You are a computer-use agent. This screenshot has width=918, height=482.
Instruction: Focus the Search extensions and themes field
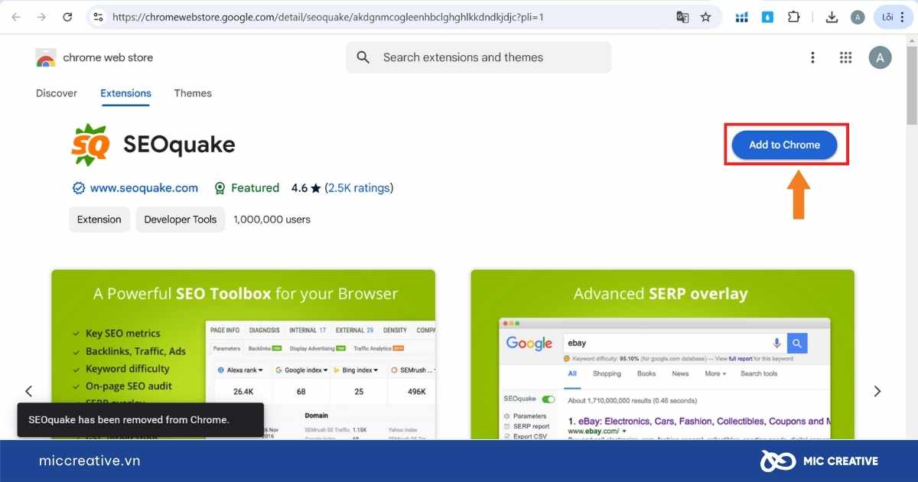point(479,57)
